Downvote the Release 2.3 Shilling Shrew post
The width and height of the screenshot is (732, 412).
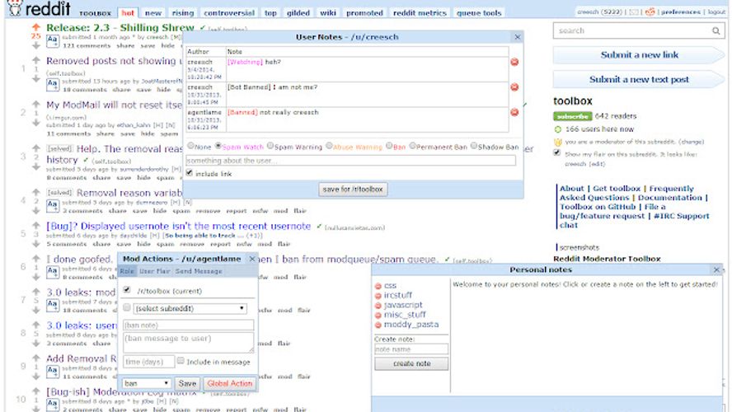click(x=36, y=45)
